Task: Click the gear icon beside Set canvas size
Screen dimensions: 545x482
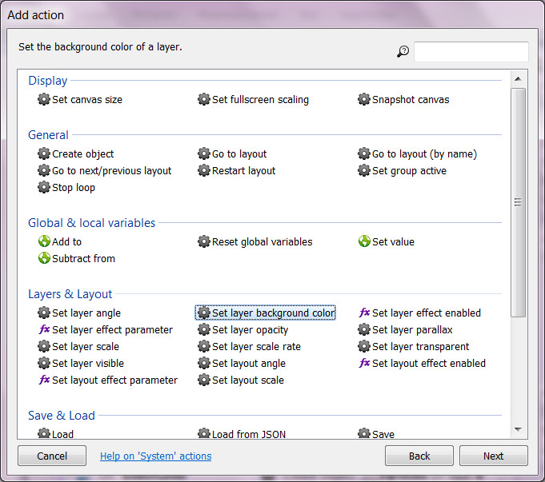Action: click(44, 100)
